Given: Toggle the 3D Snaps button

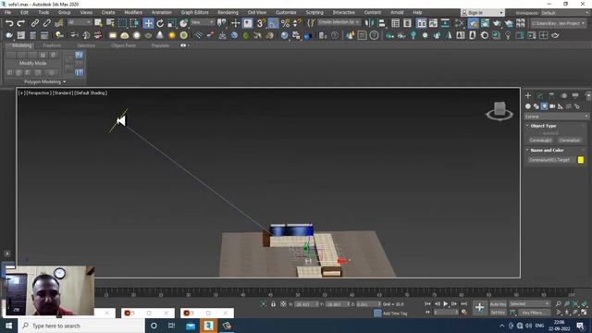Looking at the screenshot, I should pos(261,23).
